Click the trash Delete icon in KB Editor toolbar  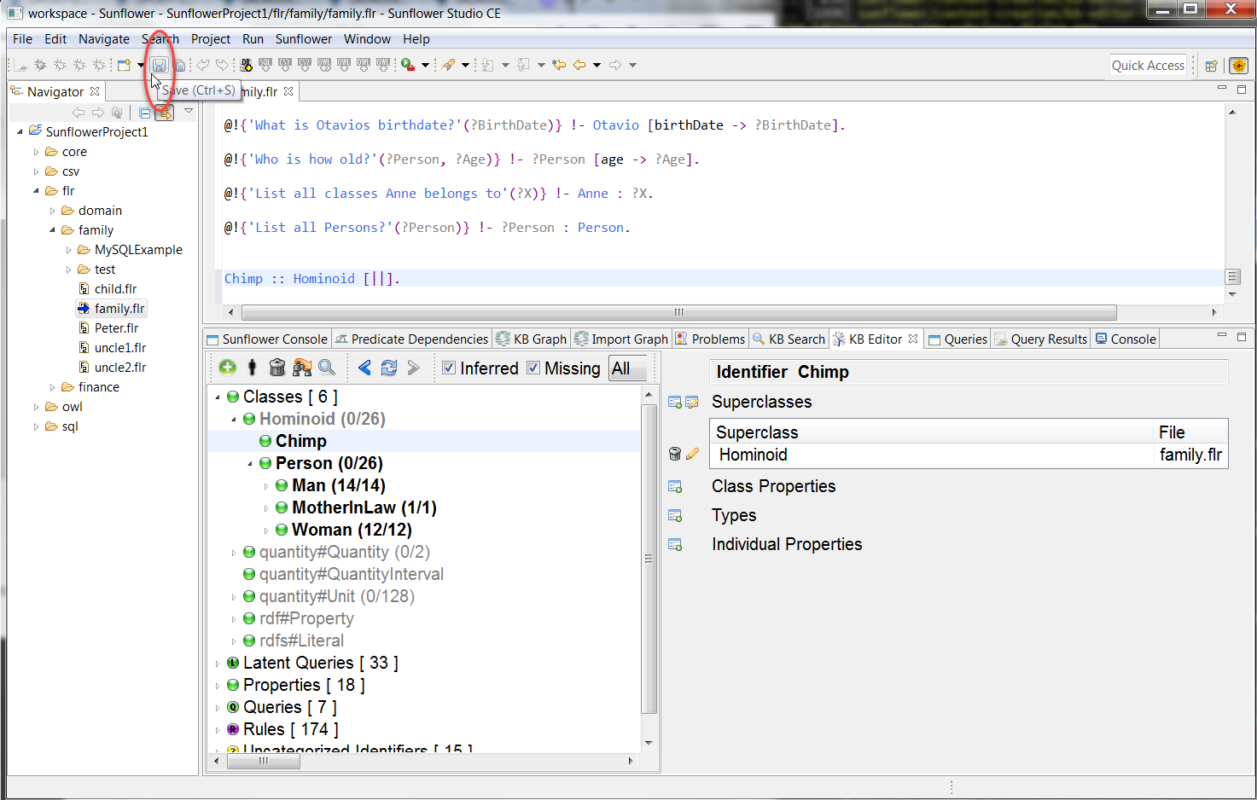click(276, 368)
